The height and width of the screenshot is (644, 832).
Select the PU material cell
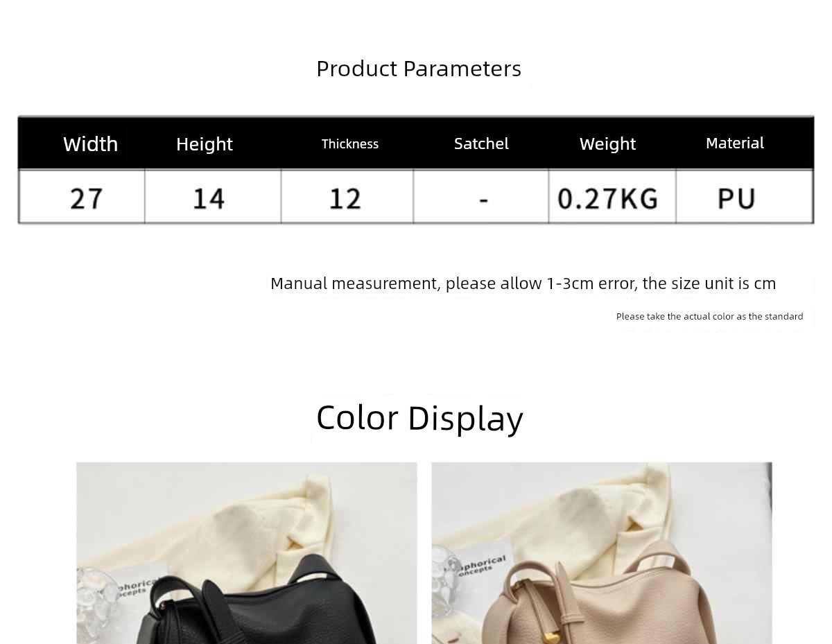point(736,198)
